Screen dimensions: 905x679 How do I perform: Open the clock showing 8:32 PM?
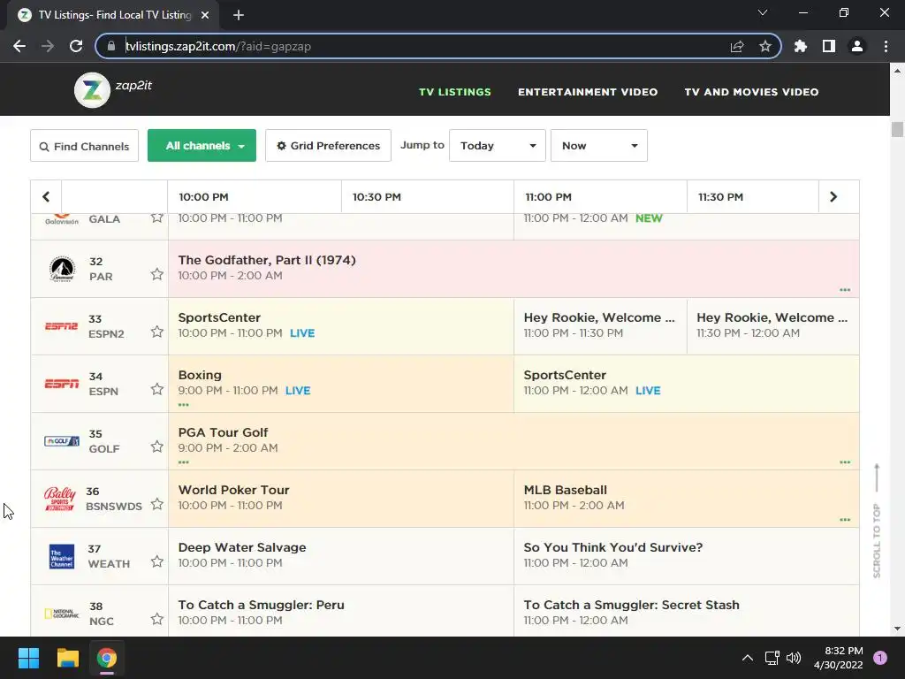(838, 658)
